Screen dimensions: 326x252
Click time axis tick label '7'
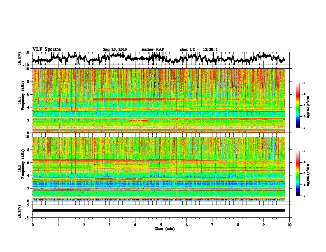coord(212,225)
